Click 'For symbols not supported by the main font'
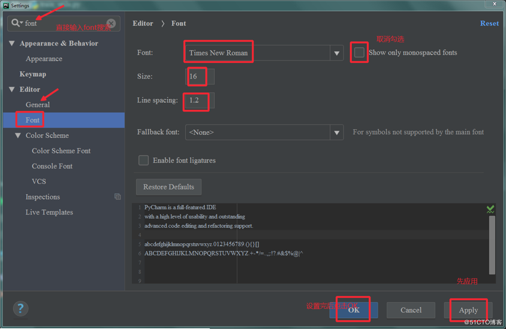506x329 pixels. tap(418, 132)
